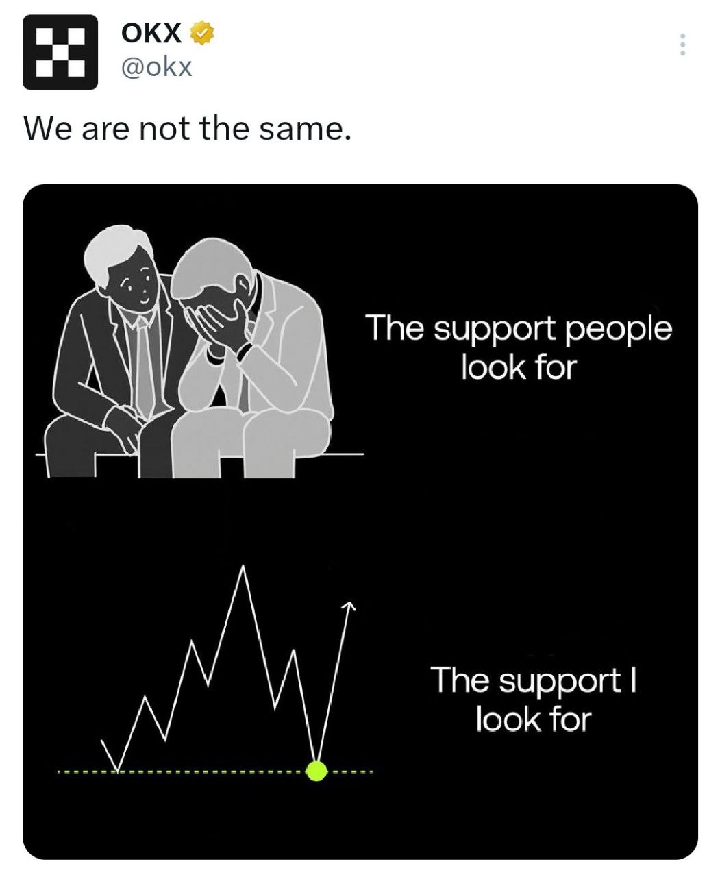Open the OKX display name link
Screen dimensions: 720x877
point(151,33)
